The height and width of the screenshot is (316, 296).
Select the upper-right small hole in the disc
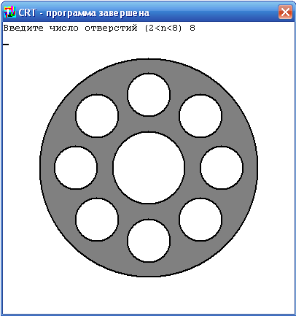[x=200, y=116]
